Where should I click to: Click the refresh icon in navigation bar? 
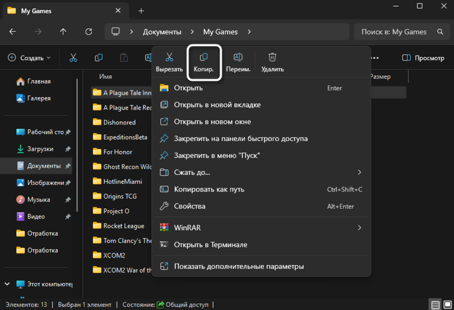pyautogui.click(x=88, y=32)
